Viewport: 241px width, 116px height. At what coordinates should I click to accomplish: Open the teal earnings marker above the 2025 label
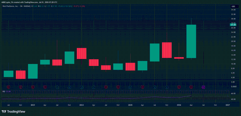point(130,87)
